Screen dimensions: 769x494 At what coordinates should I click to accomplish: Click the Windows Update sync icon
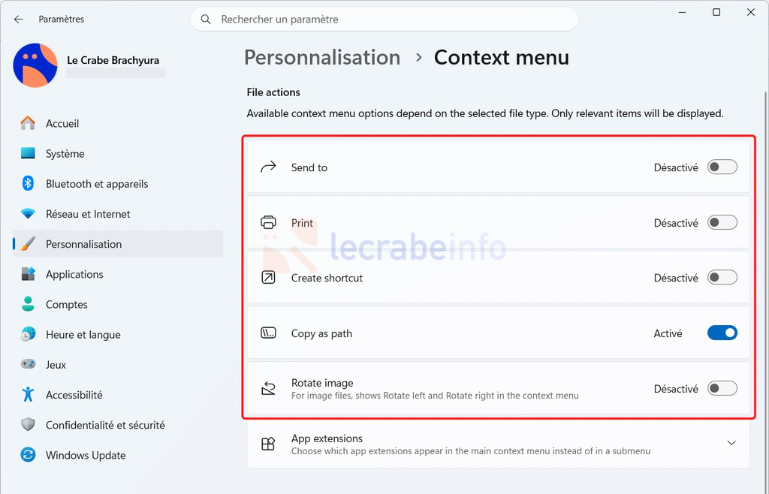click(28, 455)
